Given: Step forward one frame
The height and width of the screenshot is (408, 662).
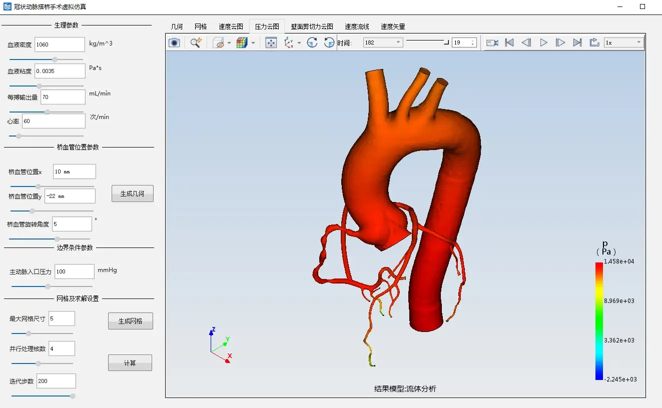Looking at the screenshot, I should (x=560, y=42).
